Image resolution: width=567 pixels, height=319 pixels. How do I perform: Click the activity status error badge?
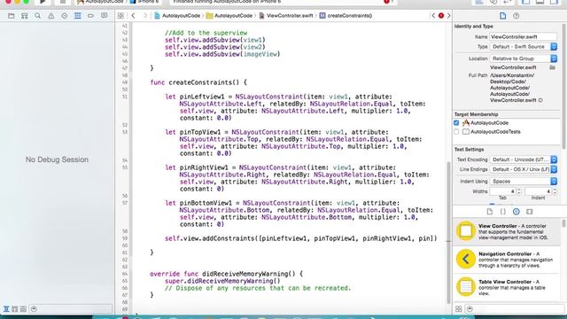[386, 2]
